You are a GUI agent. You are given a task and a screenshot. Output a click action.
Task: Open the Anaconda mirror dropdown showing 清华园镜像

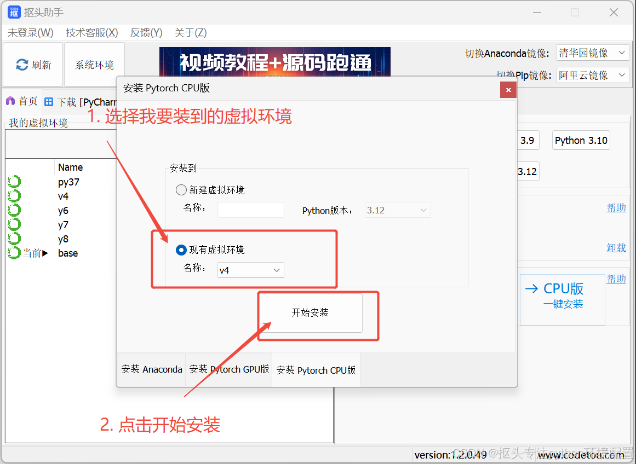point(592,53)
